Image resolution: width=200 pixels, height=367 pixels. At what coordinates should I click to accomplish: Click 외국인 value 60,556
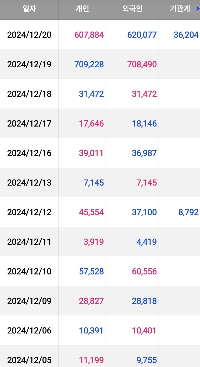pyautogui.click(x=144, y=271)
